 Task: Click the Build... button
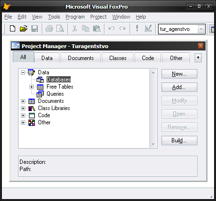pyautogui.click(x=179, y=141)
